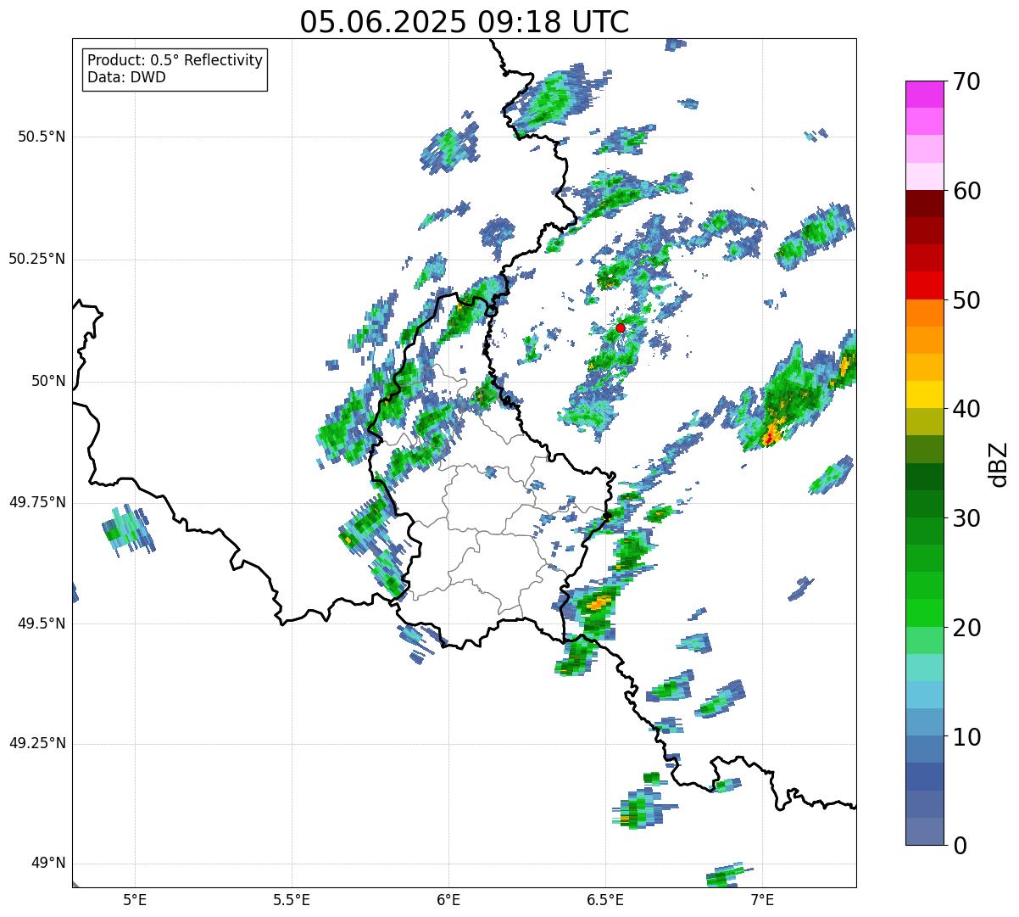
Task: Click the 6.5°E longitude label
Action: pyautogui.click(x=605, y=900)
